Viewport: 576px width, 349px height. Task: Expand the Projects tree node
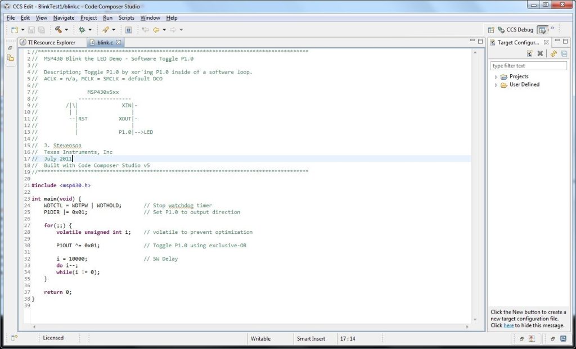pos(496,77)
